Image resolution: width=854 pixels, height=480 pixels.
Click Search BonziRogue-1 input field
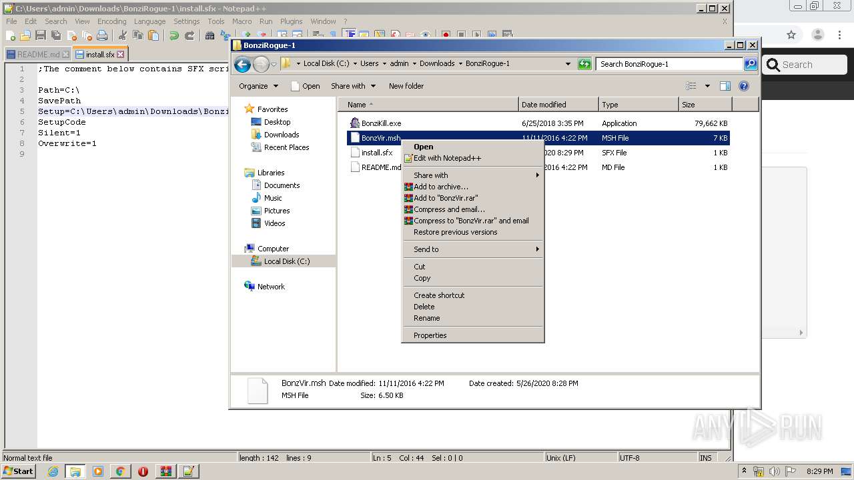tap(669, 64)
